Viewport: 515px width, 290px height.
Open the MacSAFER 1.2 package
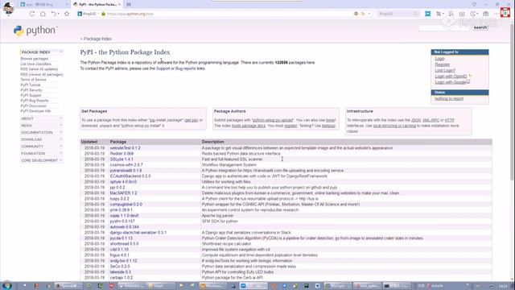pos(123,193)
